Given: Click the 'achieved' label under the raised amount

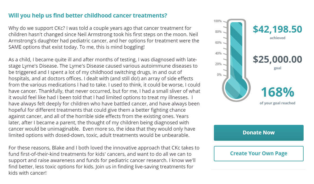Looking at the screenshot, I should 277,38.
